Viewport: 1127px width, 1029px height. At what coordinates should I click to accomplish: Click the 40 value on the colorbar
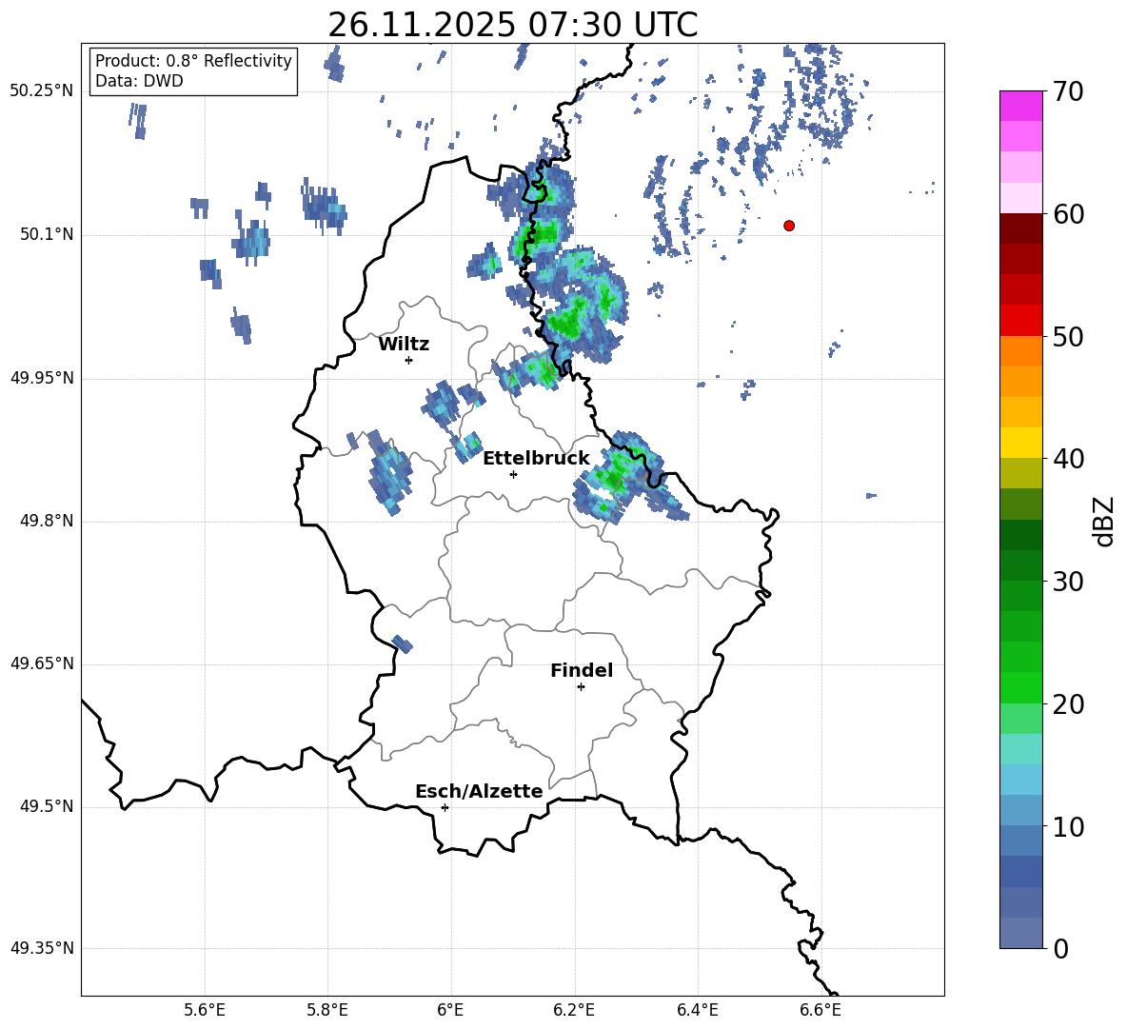click(1068, 459)
